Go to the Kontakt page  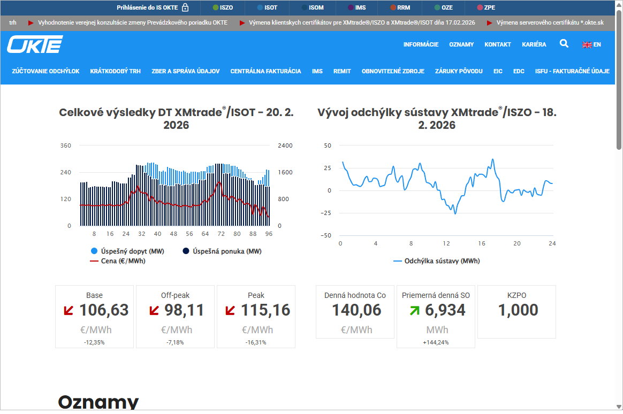click(498, 45)
